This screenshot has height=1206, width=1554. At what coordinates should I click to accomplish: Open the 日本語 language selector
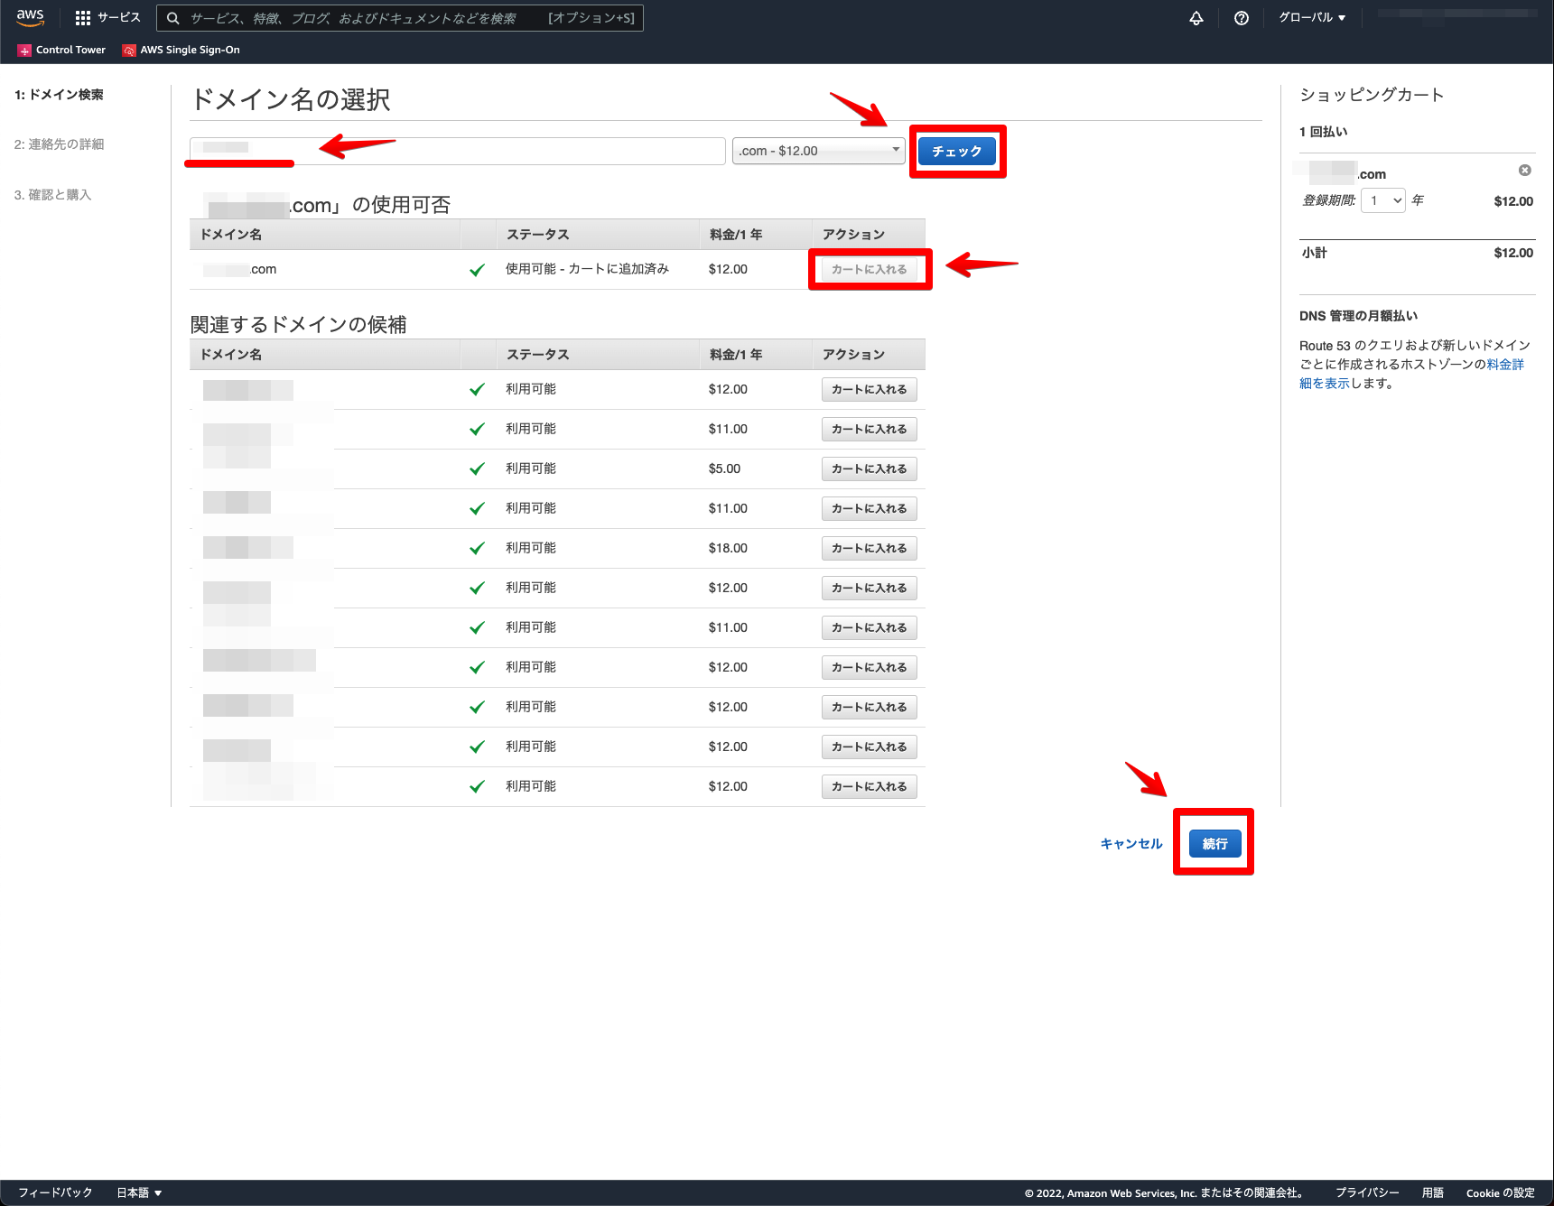point(139,1192)
